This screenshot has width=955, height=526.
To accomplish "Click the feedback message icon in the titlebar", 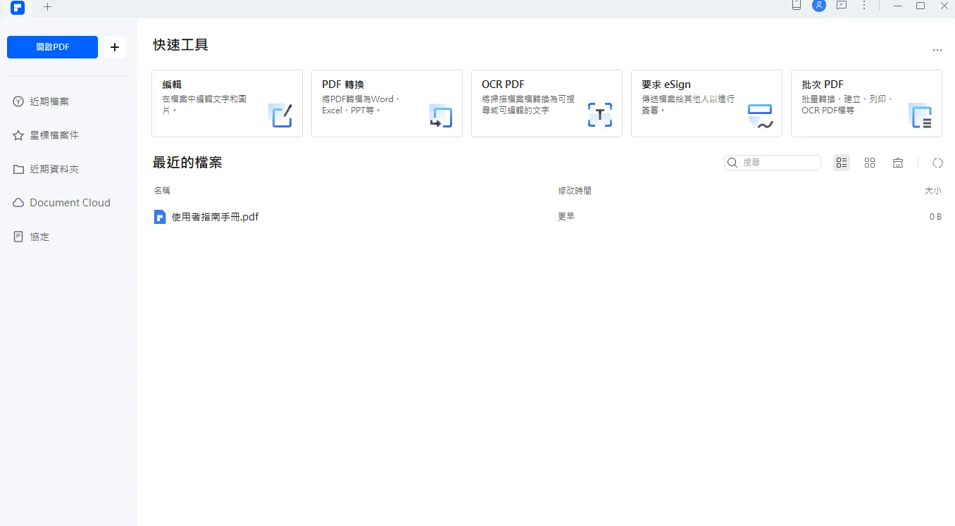I will pos(841,6).
